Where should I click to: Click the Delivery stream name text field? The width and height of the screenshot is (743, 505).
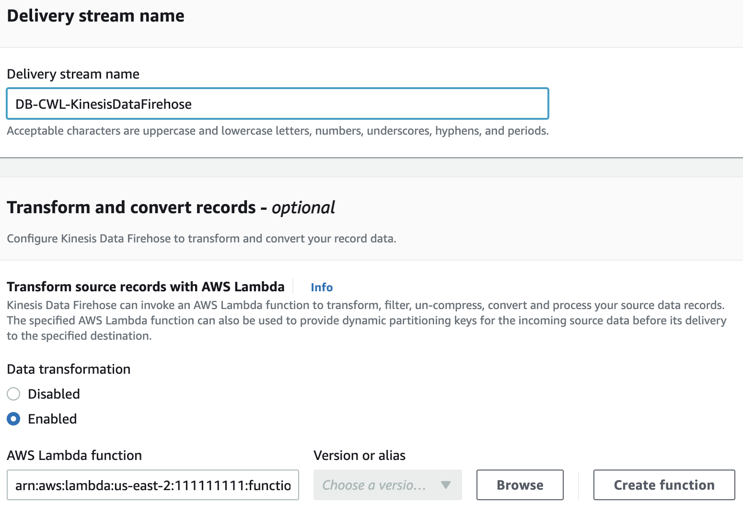[277, 103]
